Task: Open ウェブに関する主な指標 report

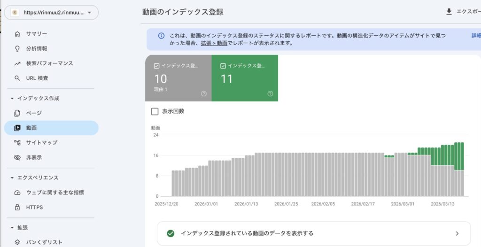Action: coord(55,193)
